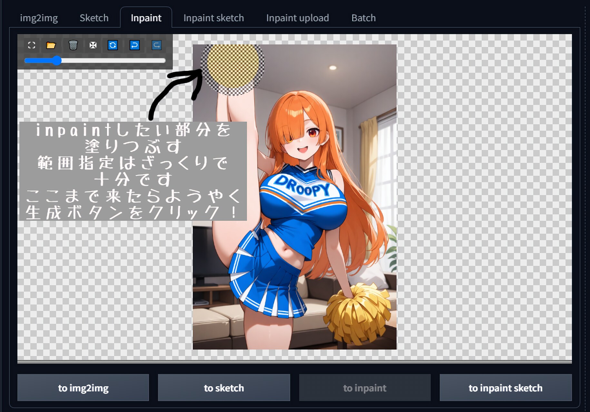Go to Inpaint sketch tab

213,18
